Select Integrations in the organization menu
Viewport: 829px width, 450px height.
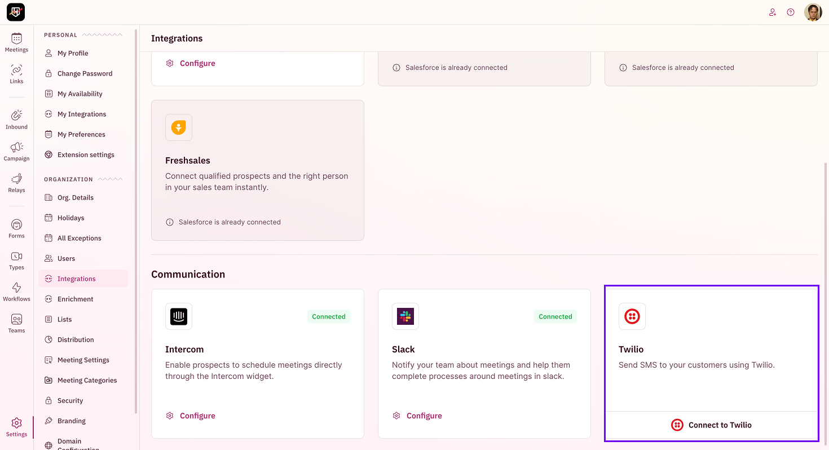pyautogui.click(x=83, y=279)
